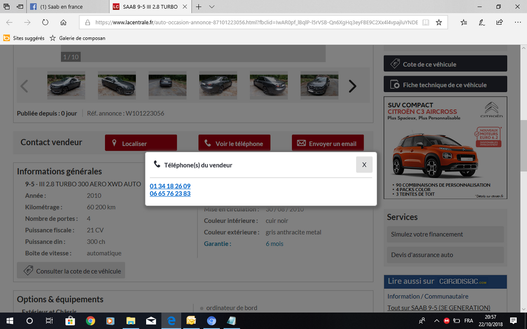Open Tout sur SAAB 9-5 (3E GENERATION) link
The height and width of the screenshot is (329, 527).
tap(438, 307)
